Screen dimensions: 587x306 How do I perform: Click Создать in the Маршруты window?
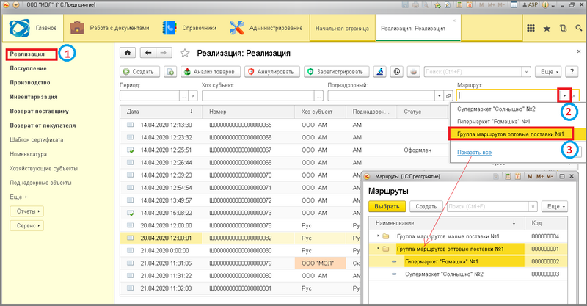pos(426,206)
